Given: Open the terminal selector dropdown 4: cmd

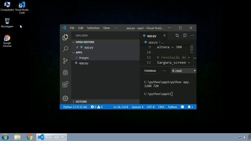Looking at the screenshot, I should tap(184, 70).
